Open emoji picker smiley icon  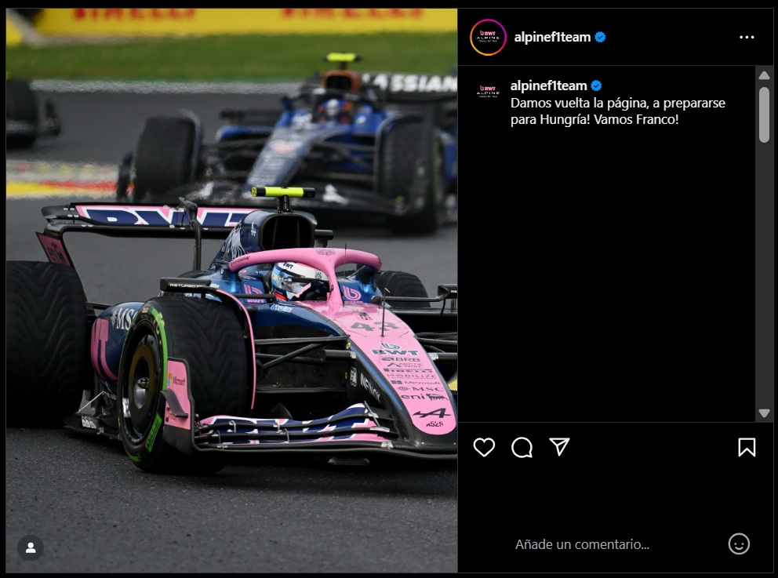click(x=738, y=543)
